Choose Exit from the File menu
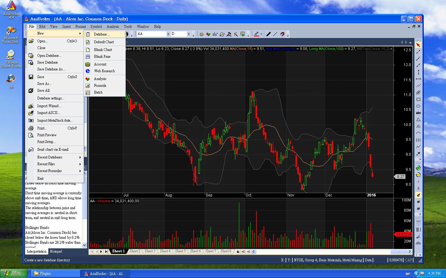The width and height of the screenshot is (446, 278). point(56,179)
